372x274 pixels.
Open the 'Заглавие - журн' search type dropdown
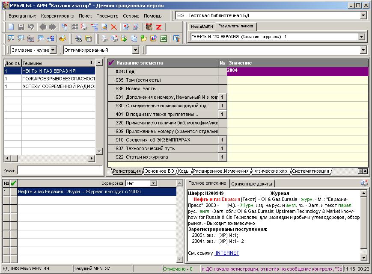point(53,50)
